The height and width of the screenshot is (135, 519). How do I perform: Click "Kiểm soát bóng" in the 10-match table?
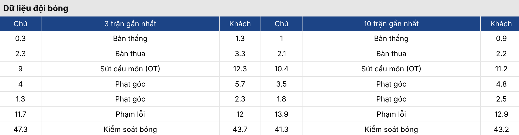pyautogui.click(x=391, y=129)
